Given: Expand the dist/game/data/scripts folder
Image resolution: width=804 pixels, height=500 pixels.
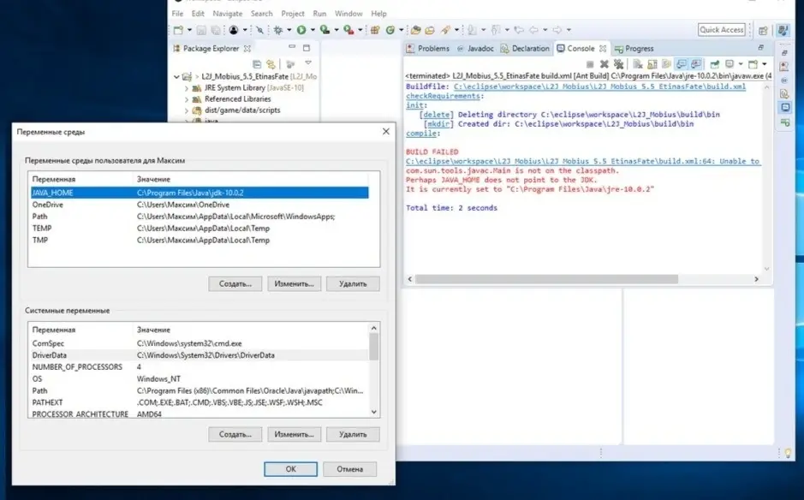Looking at the screenshot, I should (187, 110).
